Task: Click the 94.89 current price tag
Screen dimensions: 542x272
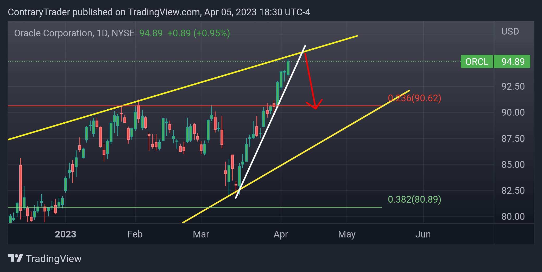Action: tap(513, 62)
